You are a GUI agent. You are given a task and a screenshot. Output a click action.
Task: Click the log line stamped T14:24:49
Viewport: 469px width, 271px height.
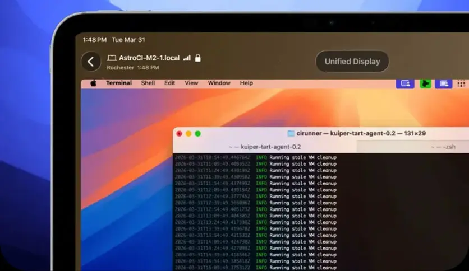pyautogui.click(x=256, y=248)
